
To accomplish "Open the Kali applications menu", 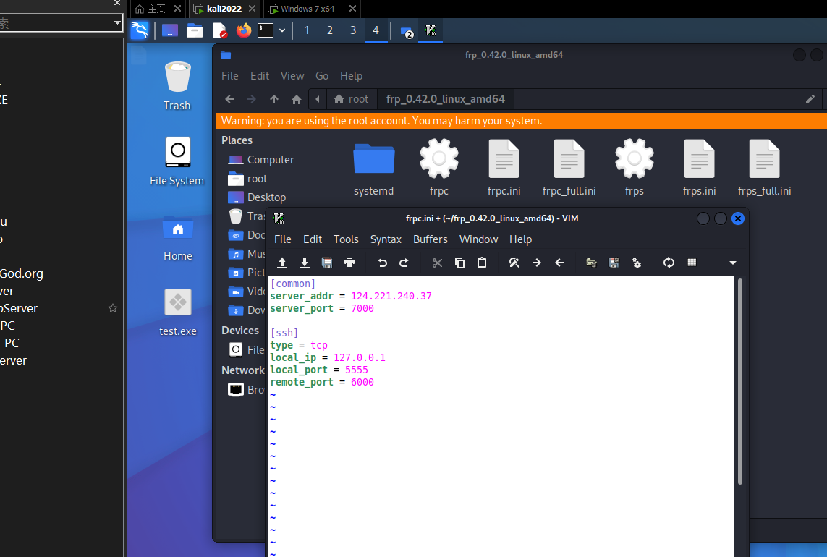I will point(140,30).
